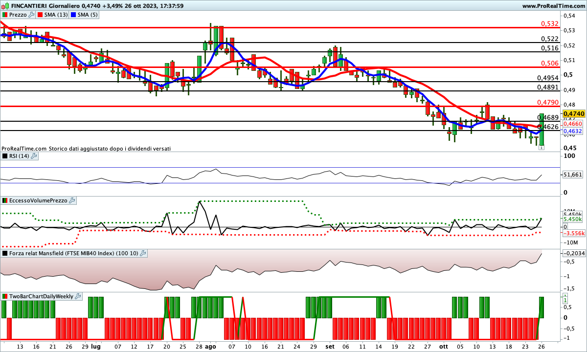
Task: Click the 0,506 red level label
Action: point(550,63)
